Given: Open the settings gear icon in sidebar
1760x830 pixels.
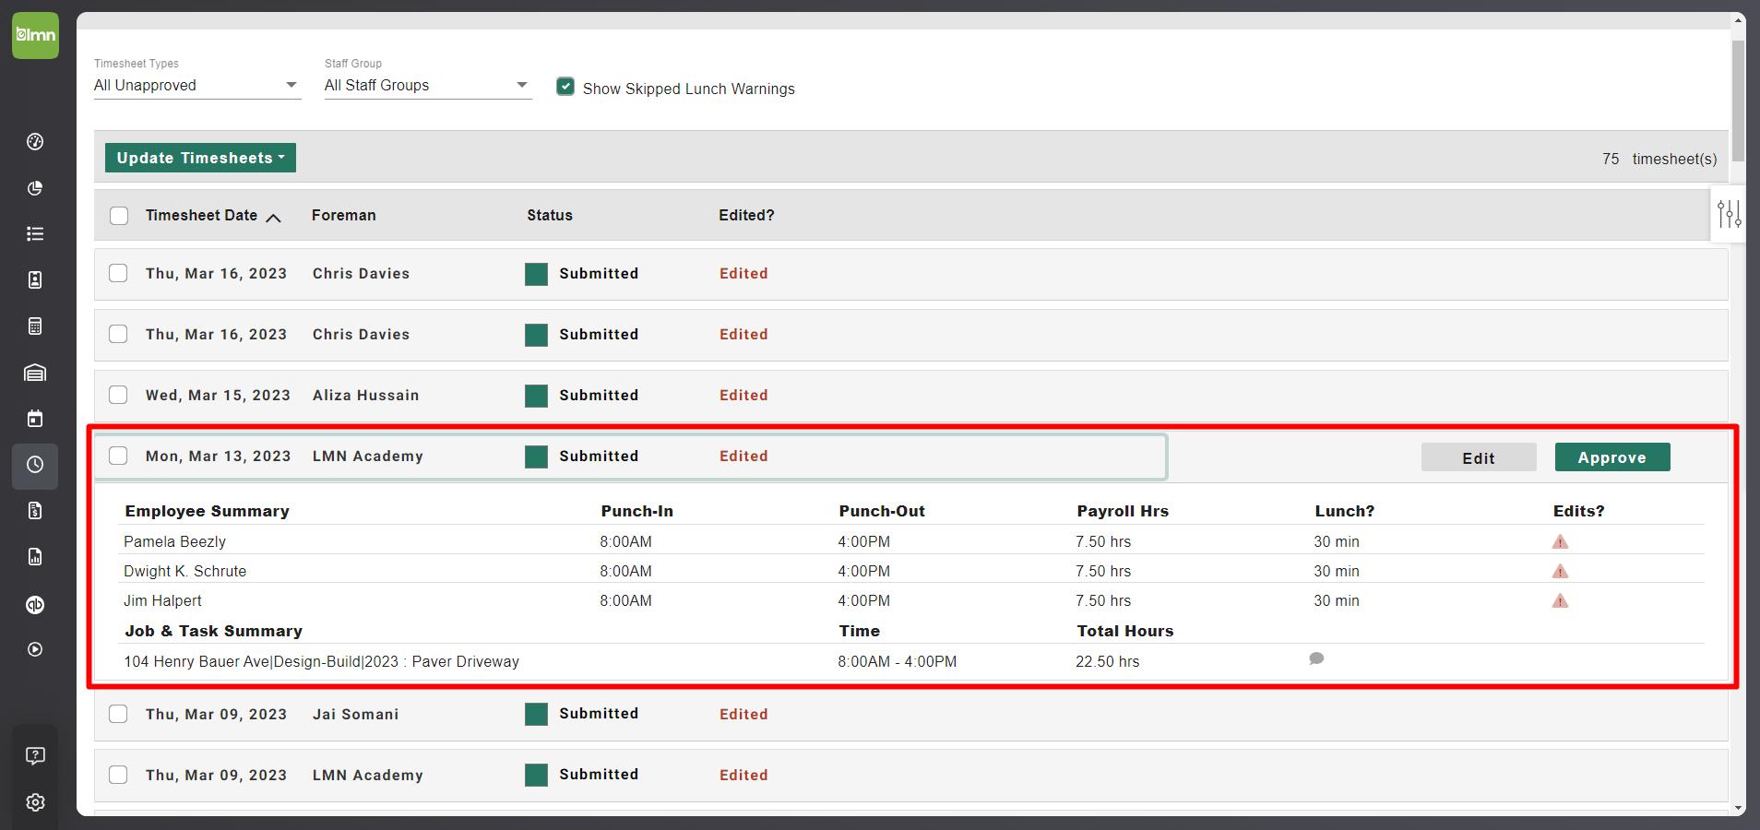Looking at the screenshot, I should click(x=35, y=802).
